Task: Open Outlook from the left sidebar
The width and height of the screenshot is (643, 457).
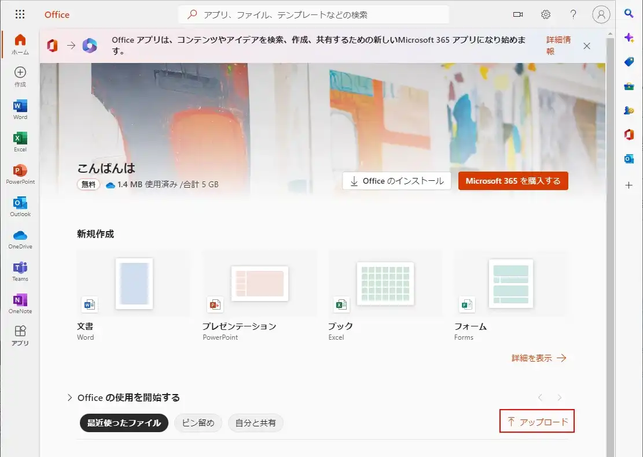Action: 20,206
